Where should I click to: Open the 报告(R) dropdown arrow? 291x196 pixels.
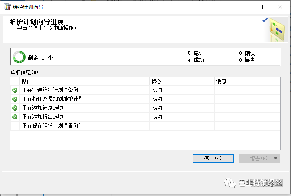(x=276, y=159)
